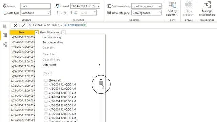This screenshot has width=217, height=122.
Task: Click the Summarization sigma icon
Action: point(109,6)
